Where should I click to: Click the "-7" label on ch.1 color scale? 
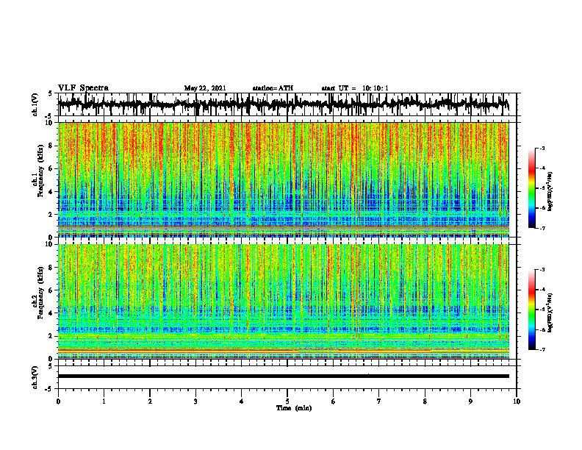(542, 228)
